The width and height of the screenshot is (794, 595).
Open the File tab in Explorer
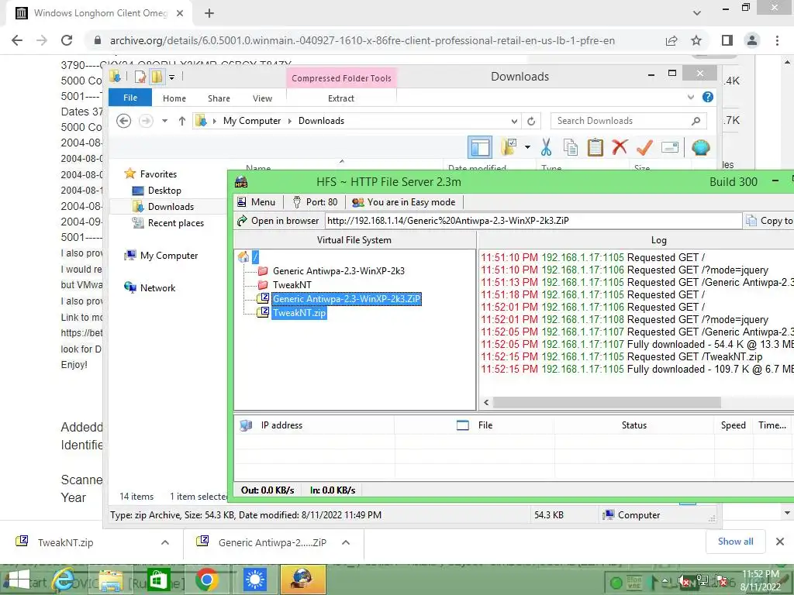(x=130, y=98)
